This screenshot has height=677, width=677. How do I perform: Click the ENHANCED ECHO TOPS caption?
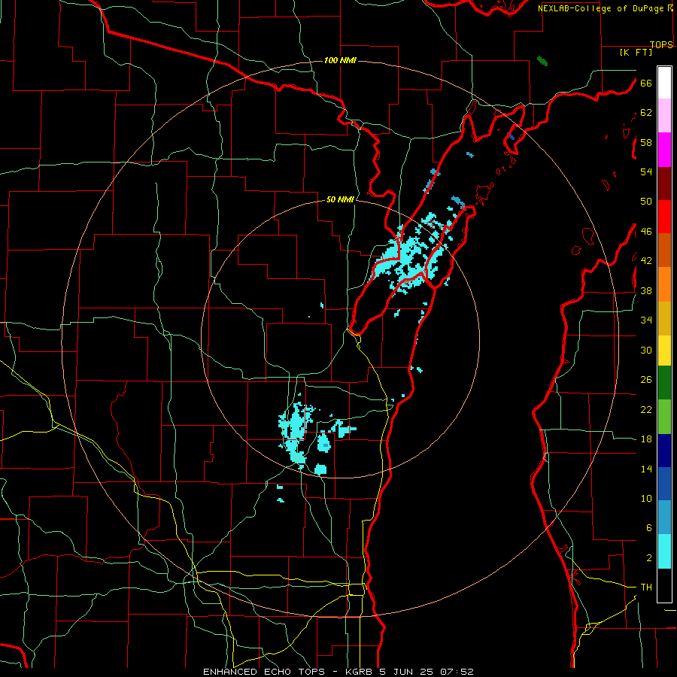(x=266, y=672)
